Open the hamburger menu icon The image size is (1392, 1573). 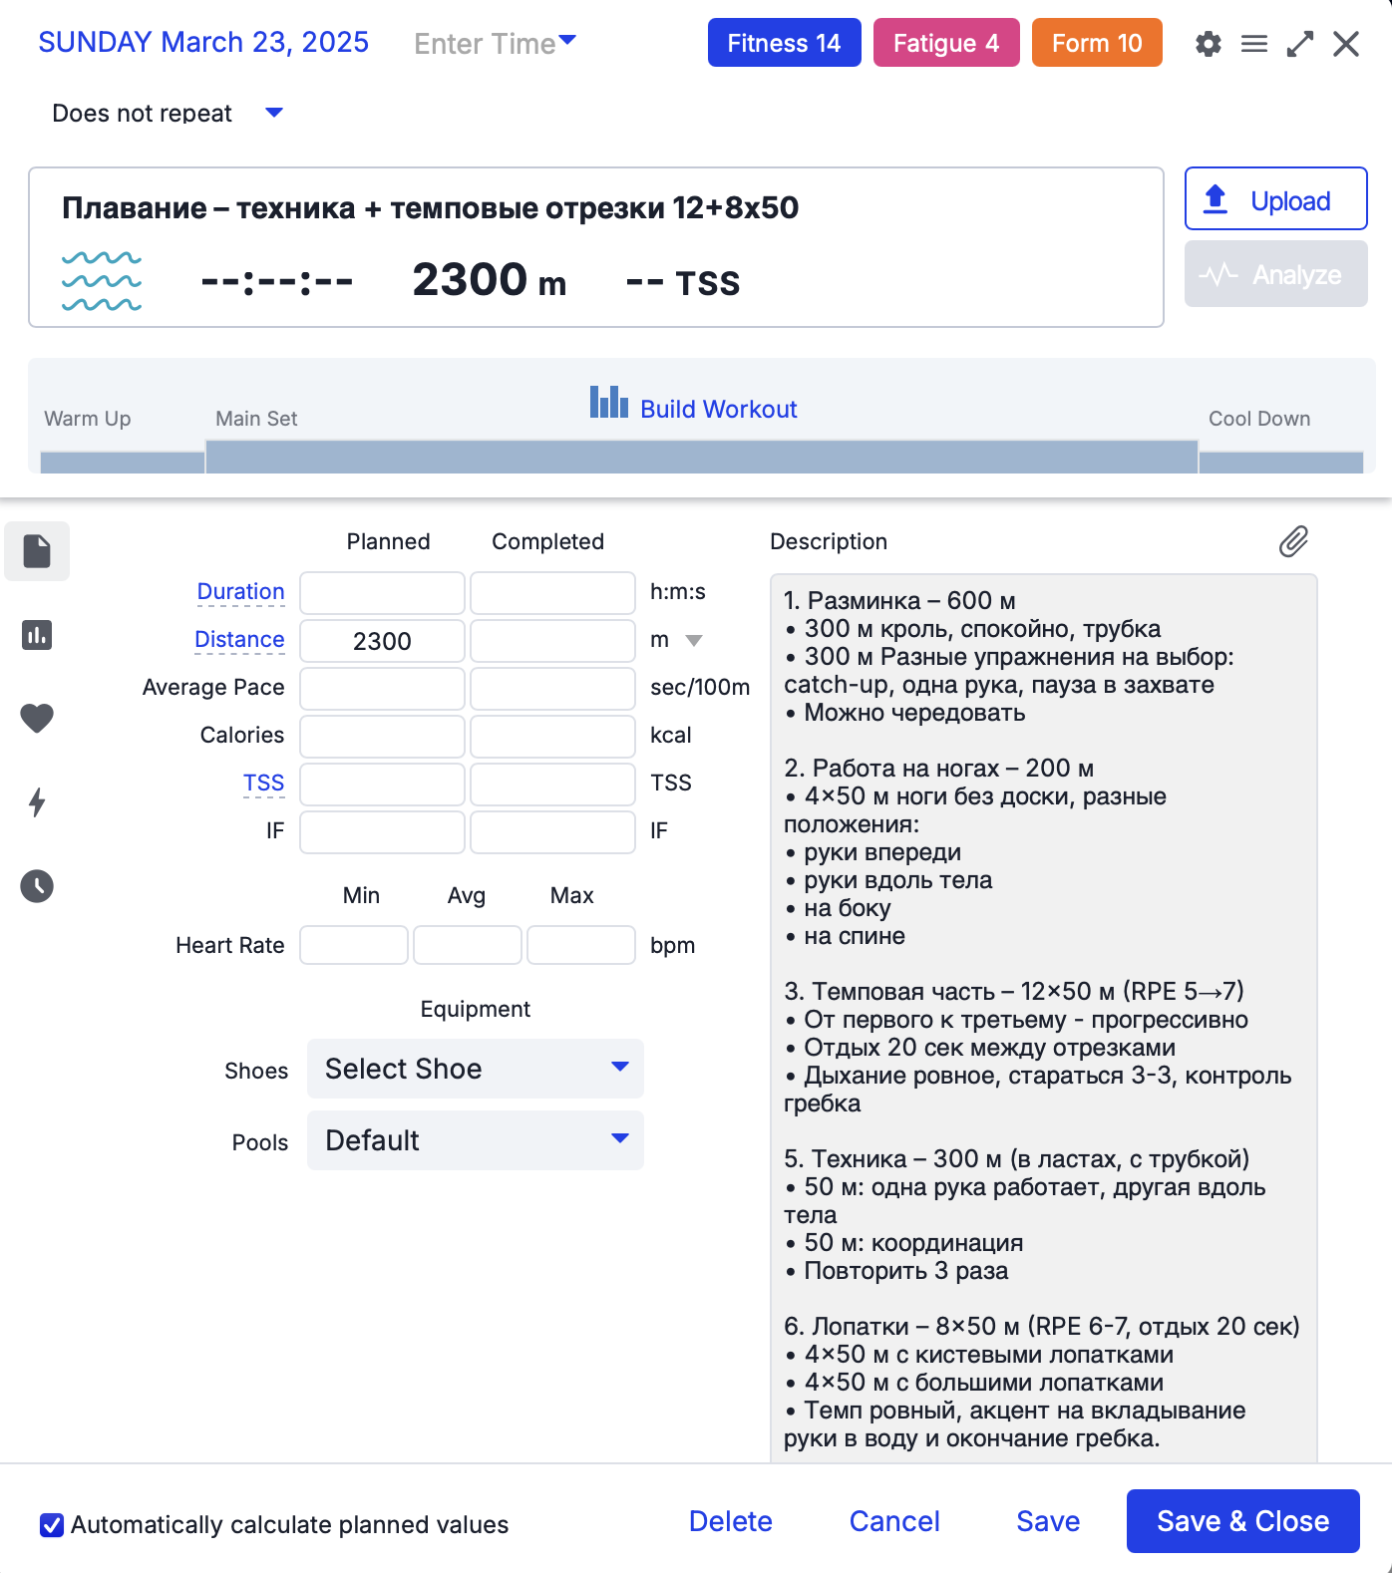[x=1253, y=44]
